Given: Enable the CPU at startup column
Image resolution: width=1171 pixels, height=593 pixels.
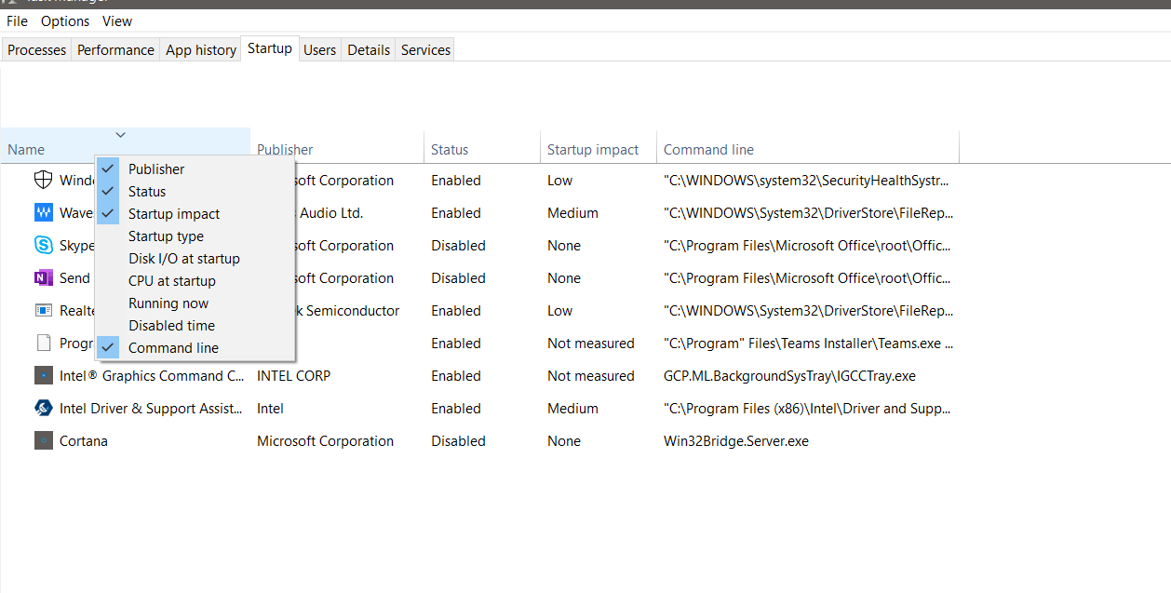Looking at the screenshot, I should [195, 280].
